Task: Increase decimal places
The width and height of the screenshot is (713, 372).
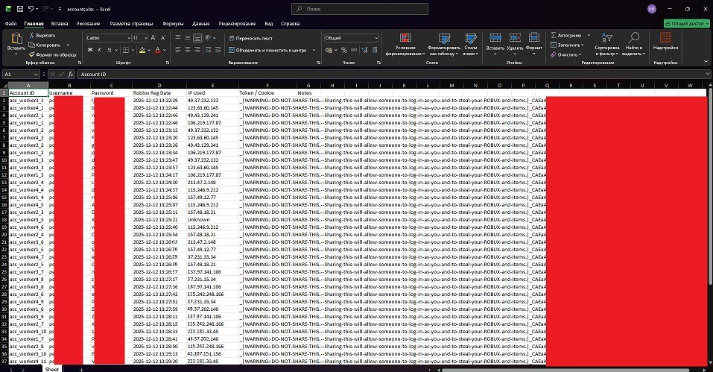Action: pos(364,50)
